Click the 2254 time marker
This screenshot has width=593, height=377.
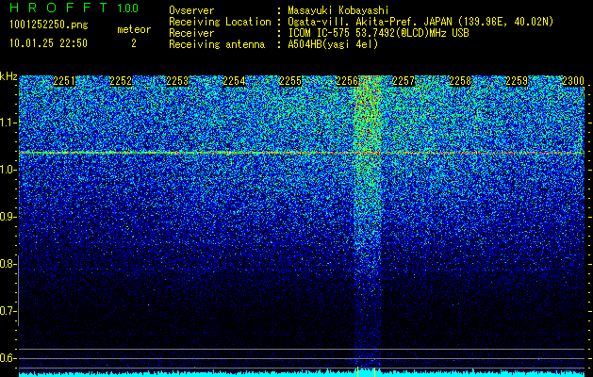234,81
